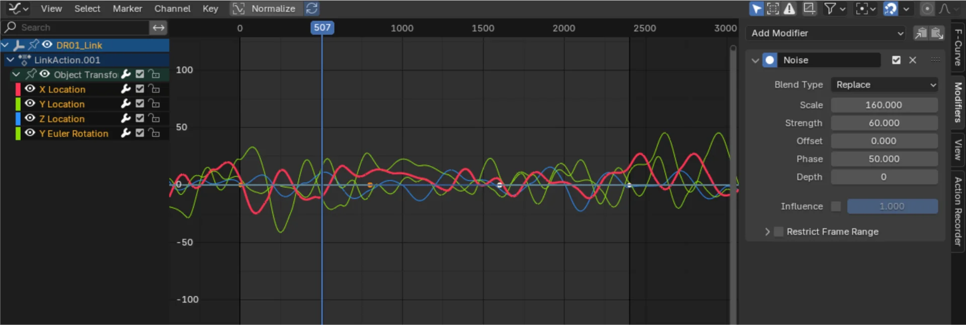Click the current frame 507 marker
The image size is (966, 325).
[322, 28]
